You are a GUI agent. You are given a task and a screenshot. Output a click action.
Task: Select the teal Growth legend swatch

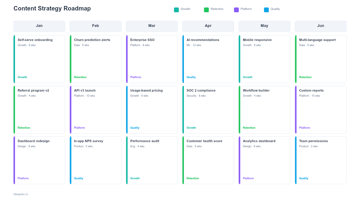click(177, 10)
